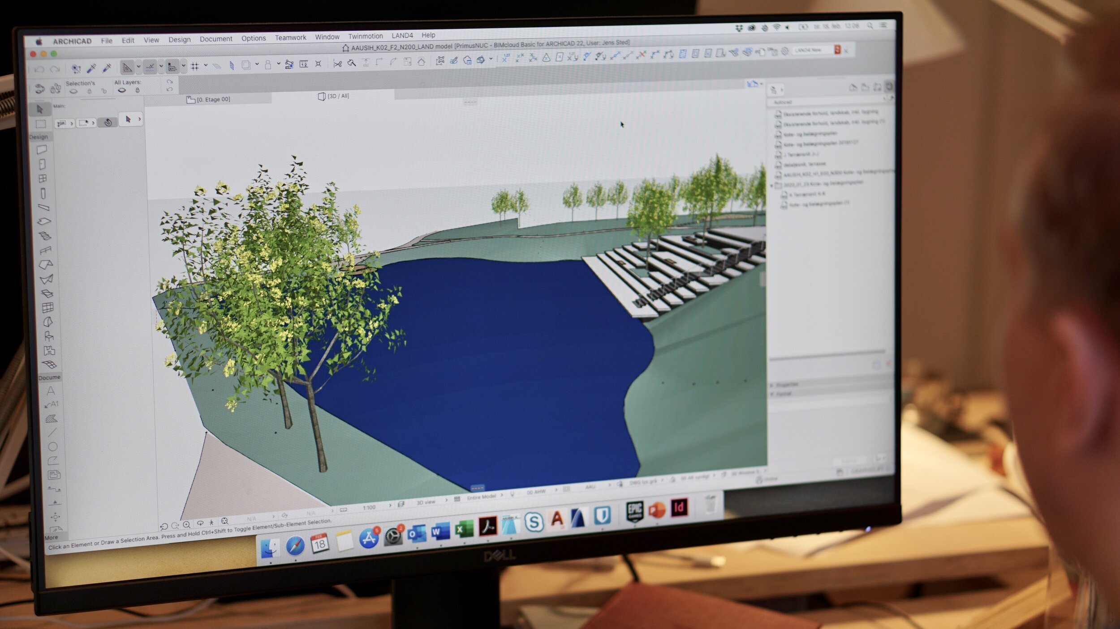The height and width of the screenshot is (629, 1120).
Task: Select the Wall tool in the Design toolbox
Action: tap(42, 150)
